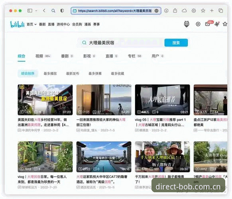Screen dimensions: 232x199
Task: Go to 游戏中心 in header
Action: point(63,24)
